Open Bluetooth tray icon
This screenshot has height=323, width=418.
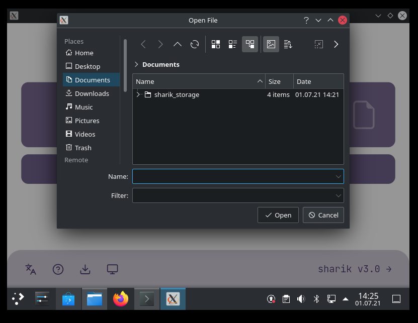316,299
